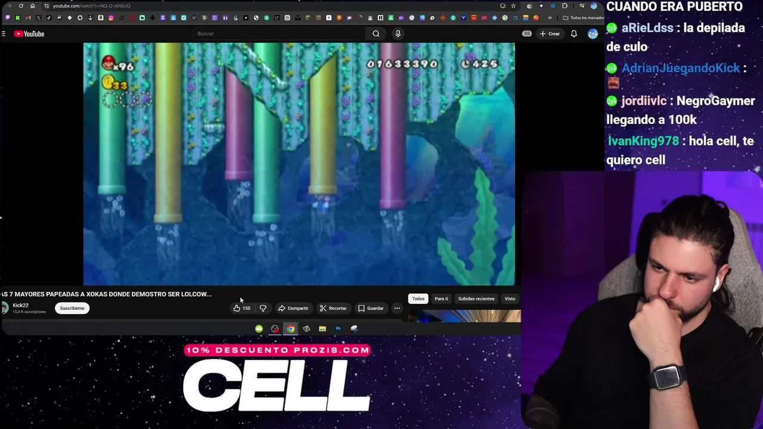
Task: Dislike the video with thumbs down
Action: click(263, 308)
